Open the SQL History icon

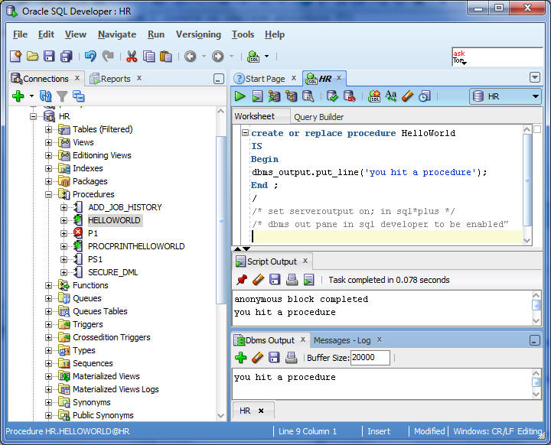tap(425, 96)
